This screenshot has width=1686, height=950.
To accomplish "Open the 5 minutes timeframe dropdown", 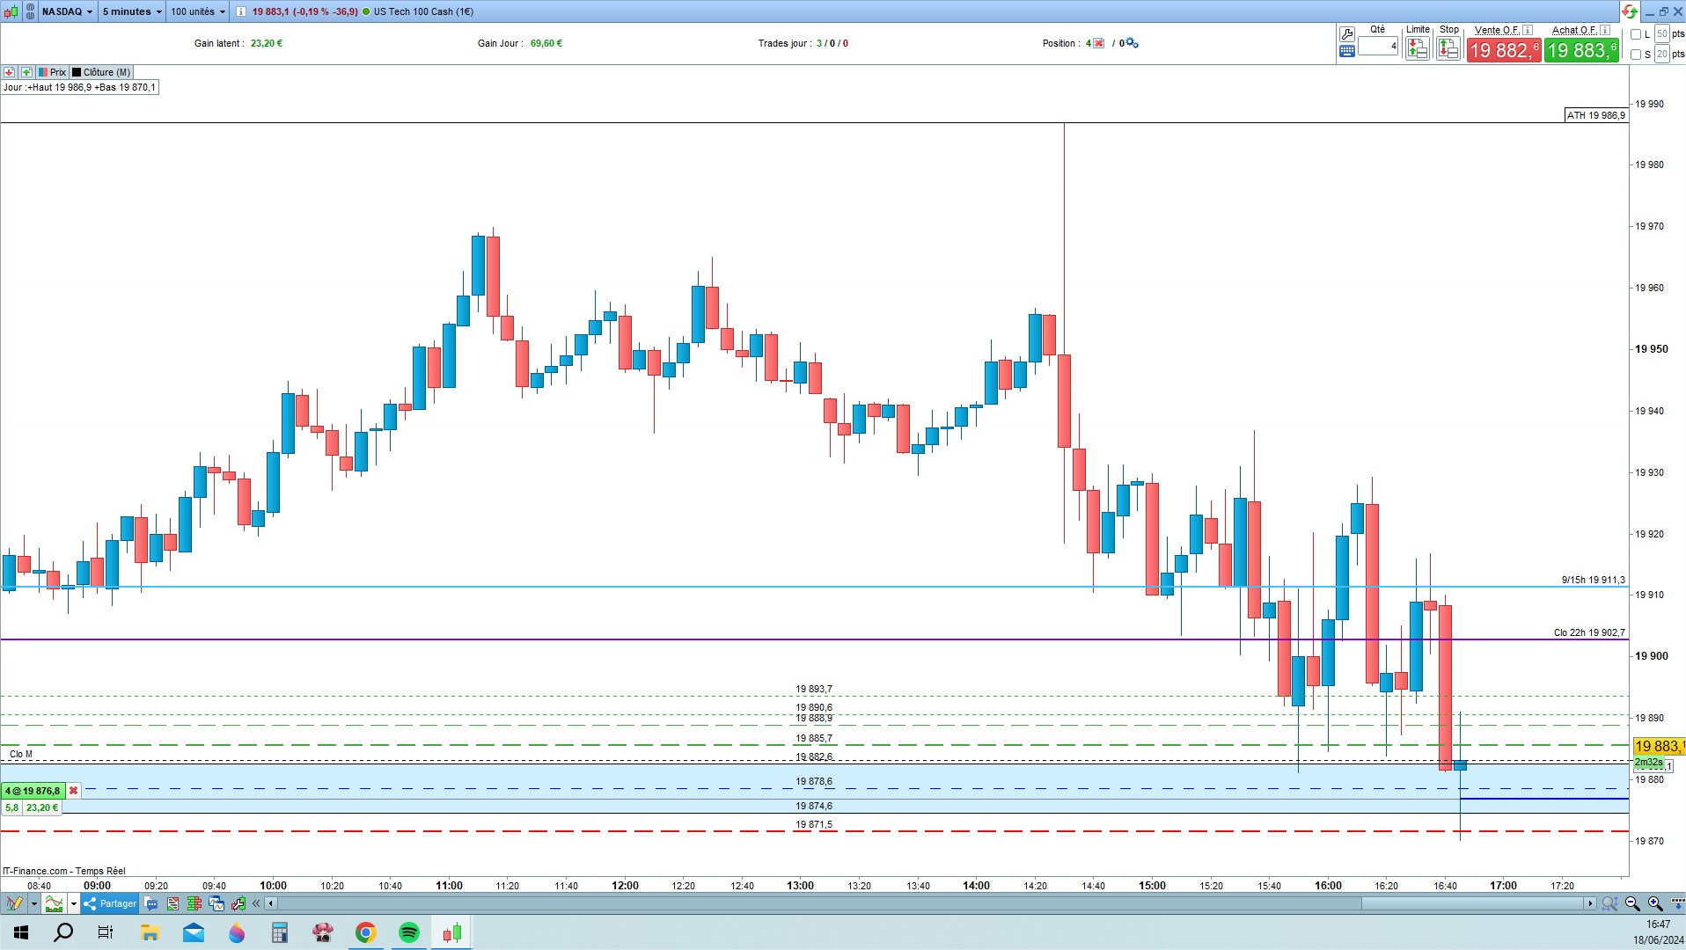I will point(132,11).
